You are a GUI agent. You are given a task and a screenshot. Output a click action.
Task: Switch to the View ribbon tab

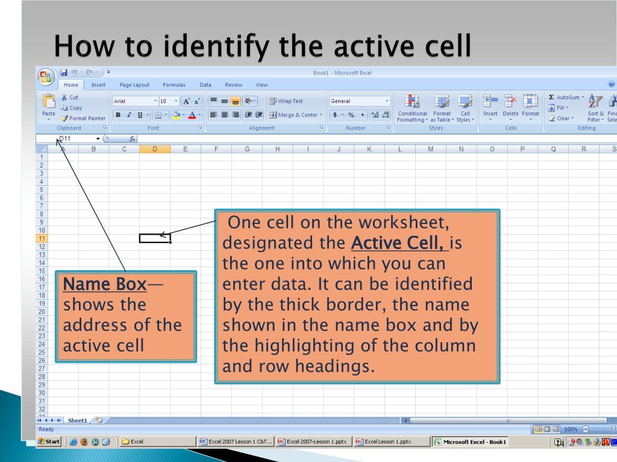pos(262,85)
